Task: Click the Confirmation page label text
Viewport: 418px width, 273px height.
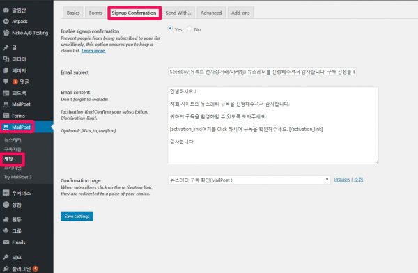Action: [81, 180]
